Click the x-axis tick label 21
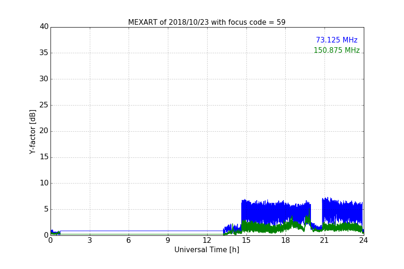Image resolution: width=404 pixels, height=269 pixels. click(325, 241)
